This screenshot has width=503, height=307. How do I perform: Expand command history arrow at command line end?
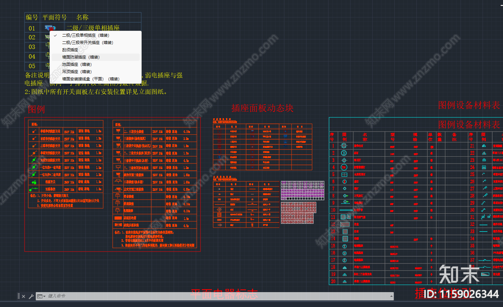[391, 296]
